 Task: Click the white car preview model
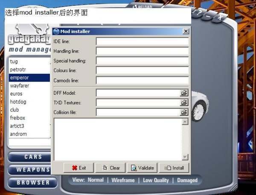point(200,106)
